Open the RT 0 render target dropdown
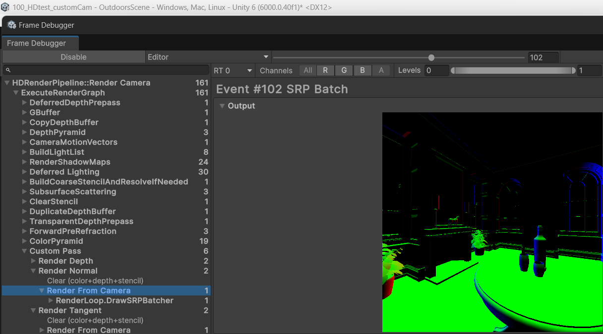Viewport: 603px width, 334px height. (x=233, y=70)
